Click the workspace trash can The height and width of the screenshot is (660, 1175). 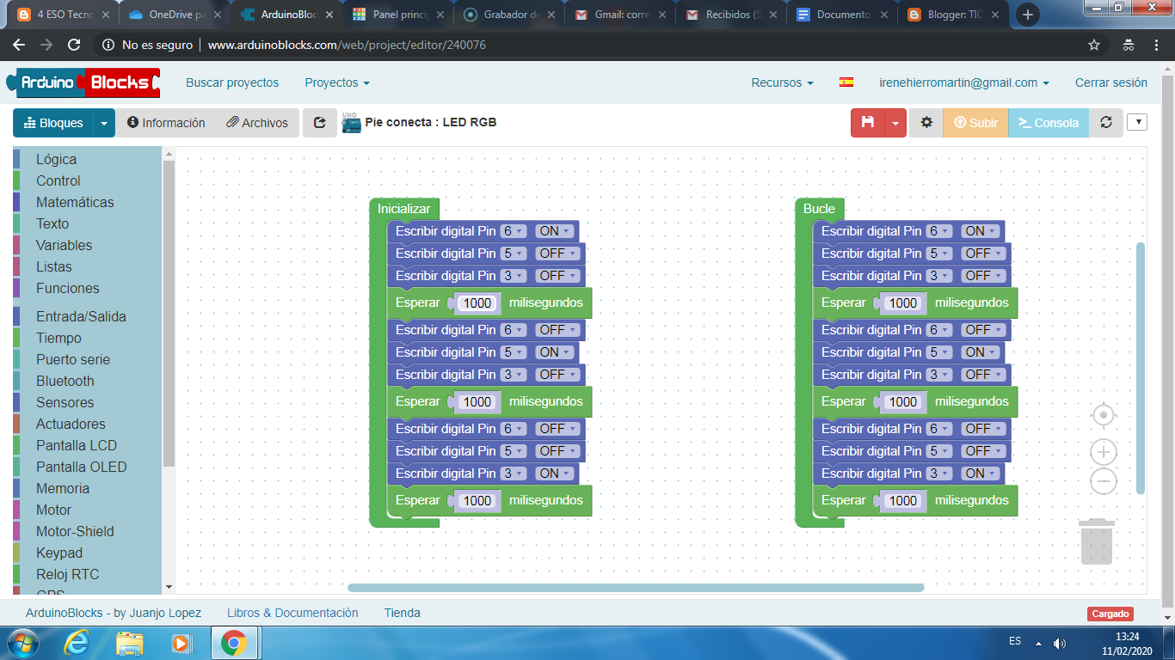1097,541
